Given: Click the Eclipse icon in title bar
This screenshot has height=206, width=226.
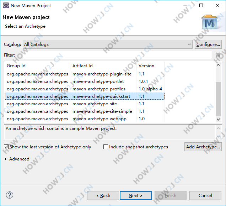Looking at the screenshot, I should tap(6, 5).
